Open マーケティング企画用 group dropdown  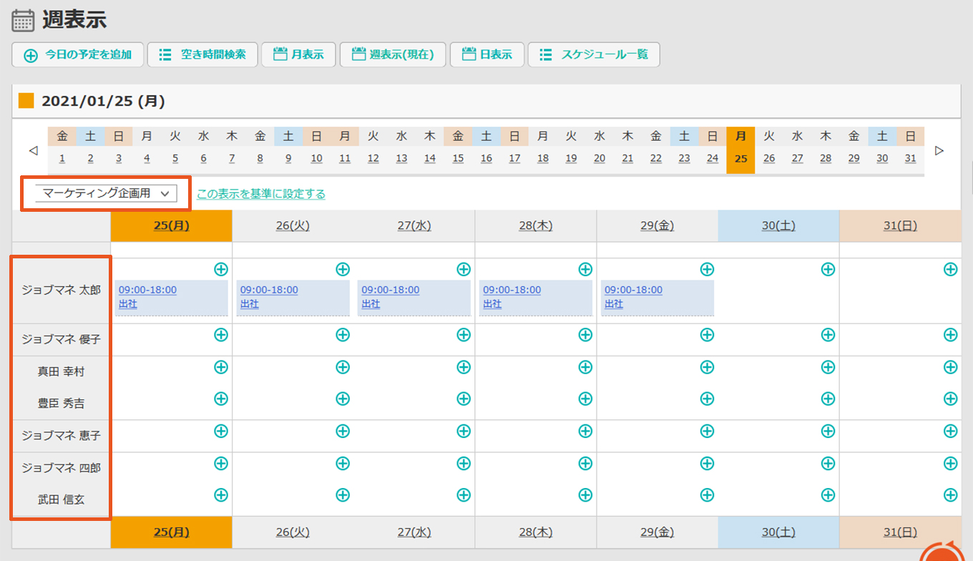(106, 193)
